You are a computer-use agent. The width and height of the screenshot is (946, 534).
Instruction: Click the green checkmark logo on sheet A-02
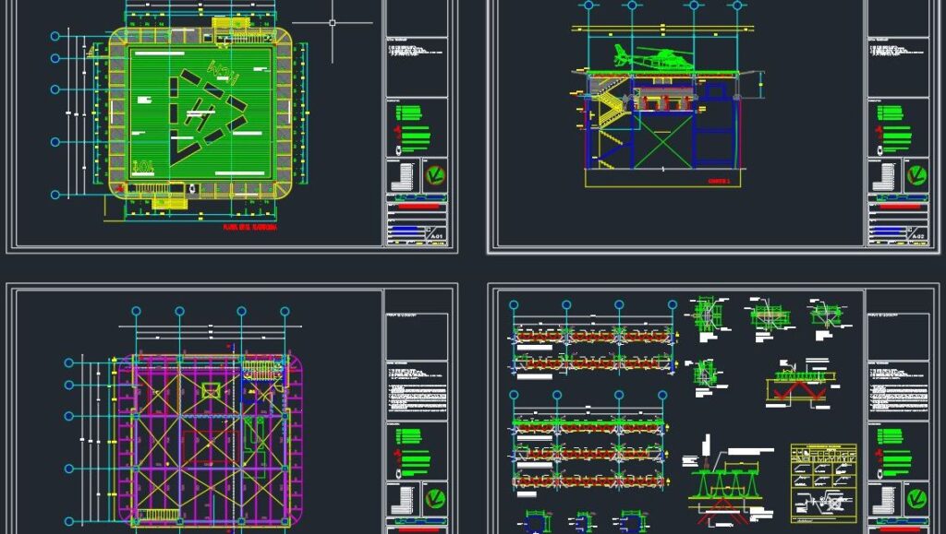[x=916, y=175]
